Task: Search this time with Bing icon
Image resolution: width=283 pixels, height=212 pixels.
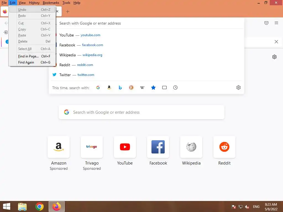Action: pos(120,88)
